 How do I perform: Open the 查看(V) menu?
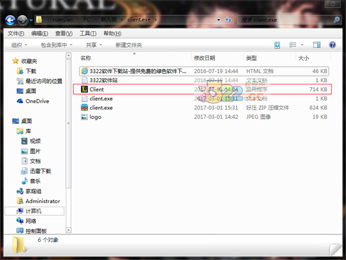pos(64,34)
